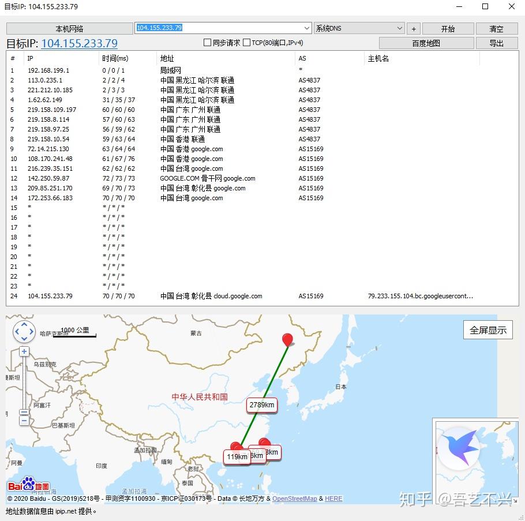Screen dimensions: 525x521
Task: Click the 导出 button
Action: 497,43
